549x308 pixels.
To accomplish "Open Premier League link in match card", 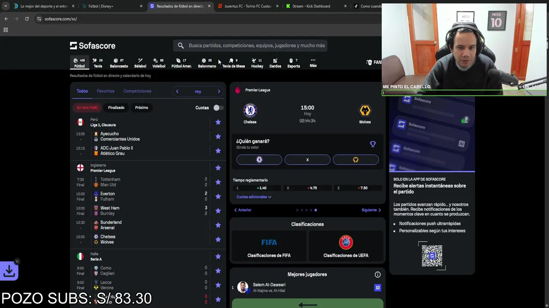I will pyautogui.click(x=257, y=90).
